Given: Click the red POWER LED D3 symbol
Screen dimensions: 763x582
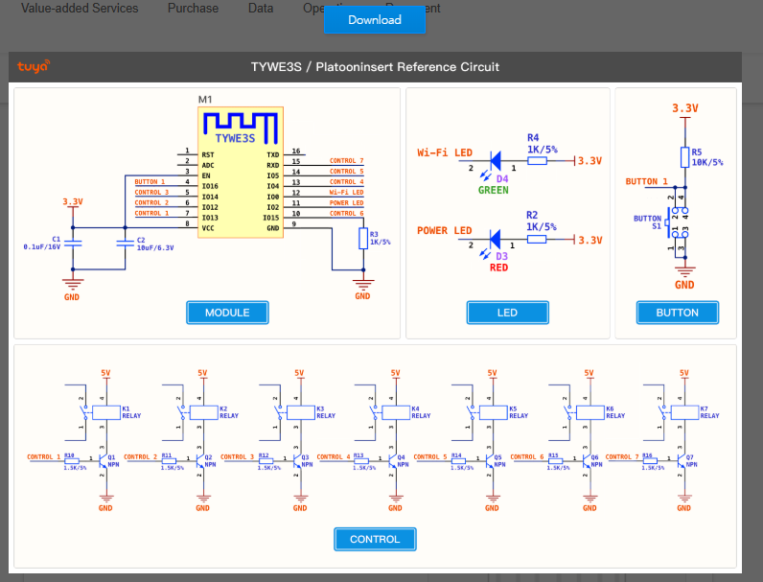Looking at the screenshot, I should click(496, 239).
